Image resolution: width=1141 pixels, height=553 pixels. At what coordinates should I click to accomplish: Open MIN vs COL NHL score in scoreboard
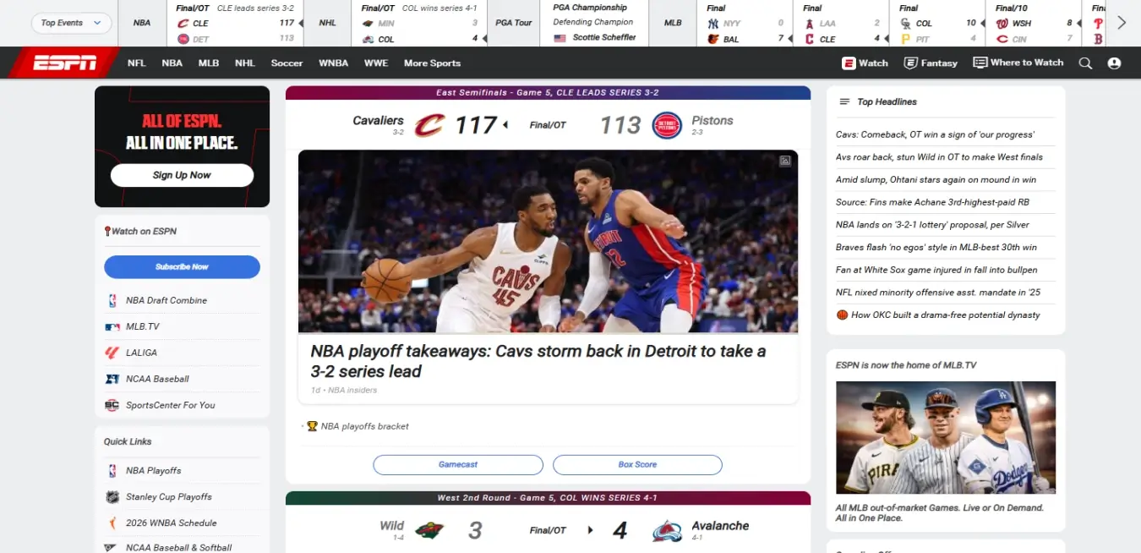(x=419, y=24)
